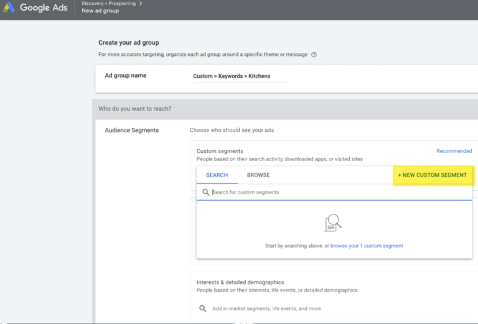Click the Google Ads wordmark text
The image size is (478, 324).
click(43, 8)
